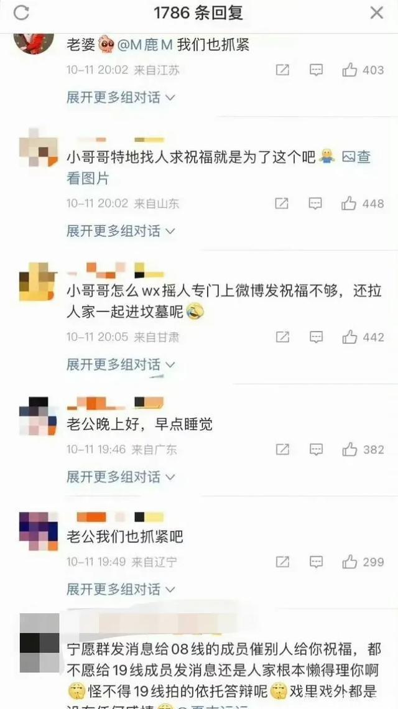Like the comment with 403 likes
The height and width of the screenshot is (709, 398).
[363, 70]
